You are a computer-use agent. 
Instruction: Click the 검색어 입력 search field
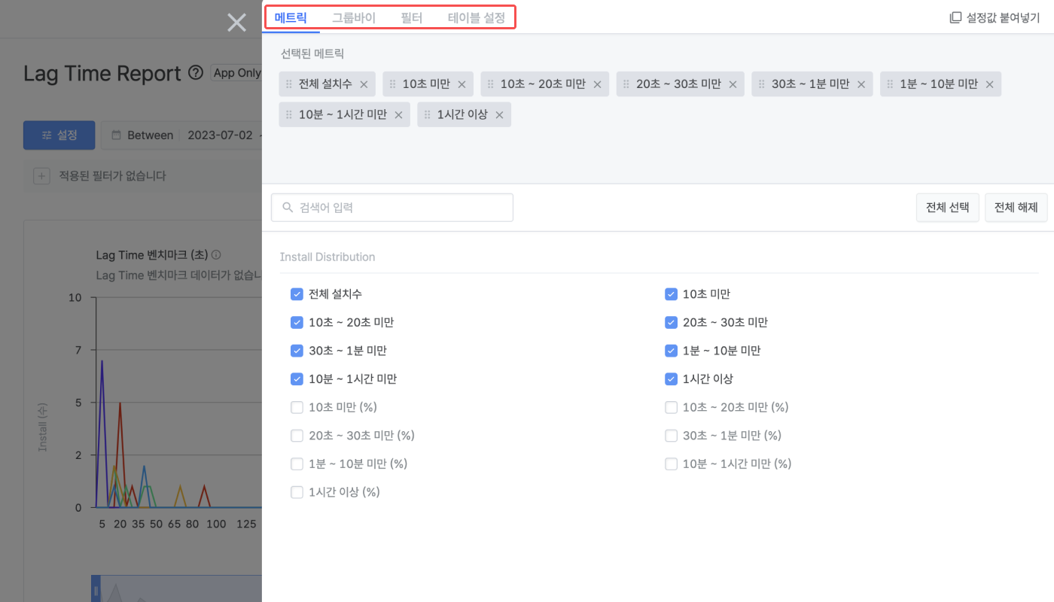(x=392, y=208)
